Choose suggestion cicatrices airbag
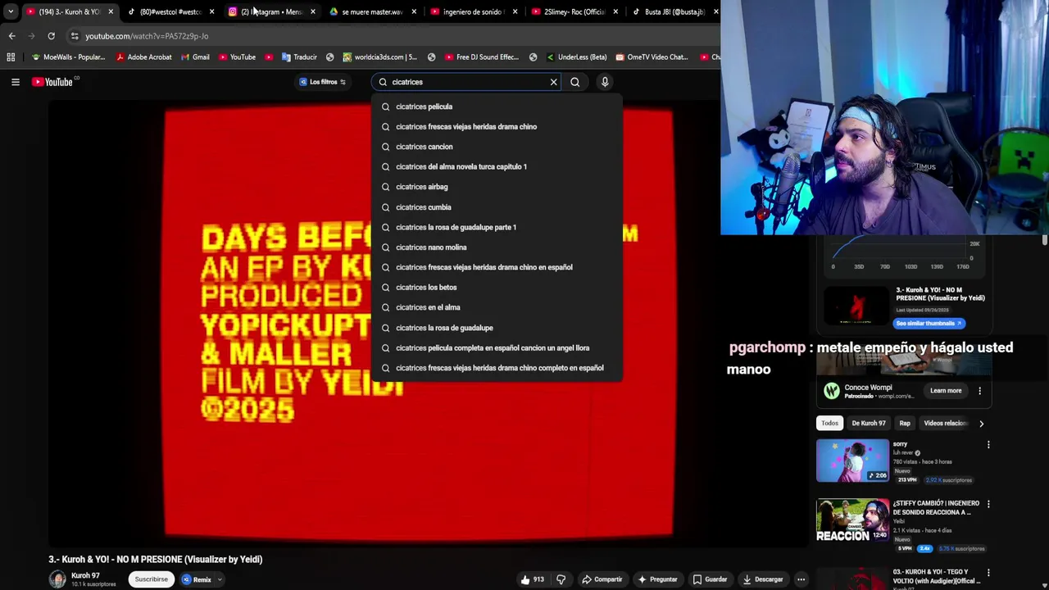Image resolution: width=1049 pixels, height=590 pixels. tap(497, 187)
